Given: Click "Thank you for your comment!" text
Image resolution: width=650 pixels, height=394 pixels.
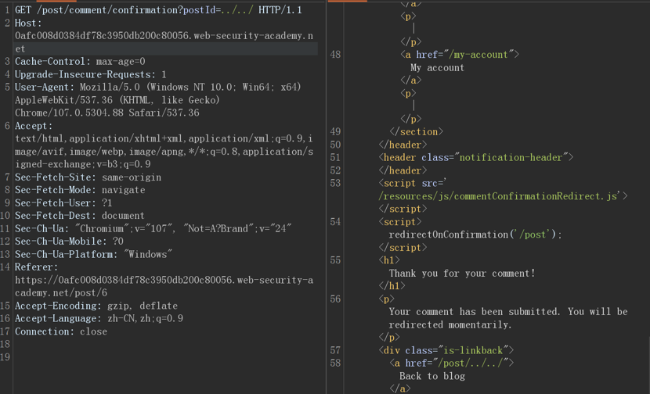Looking at the screenshot, I should [462, 273].
